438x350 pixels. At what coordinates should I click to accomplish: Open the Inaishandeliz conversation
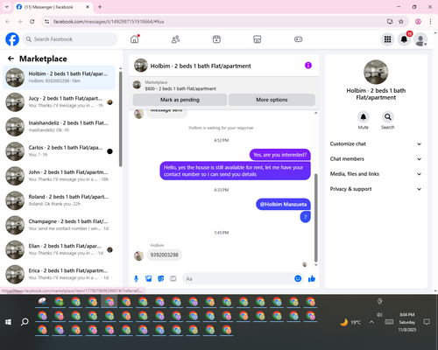(x=60, y=127)
